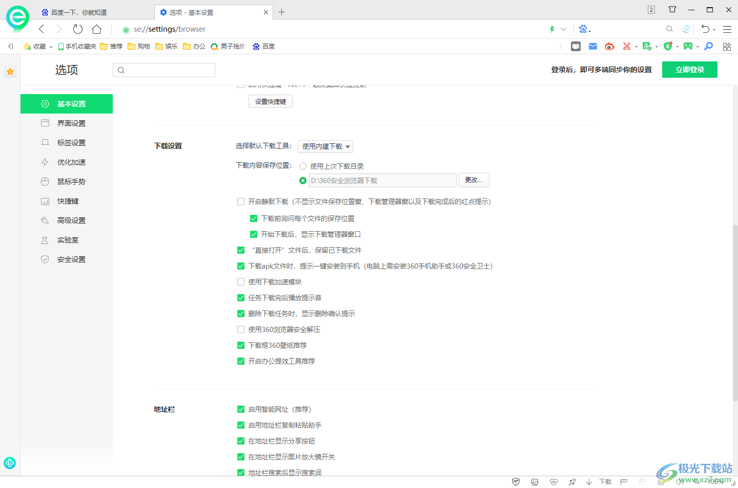Viewport: 738px width, 488px height.
Task: Open the green gamepad games icon
Action: tap(688, 47)
